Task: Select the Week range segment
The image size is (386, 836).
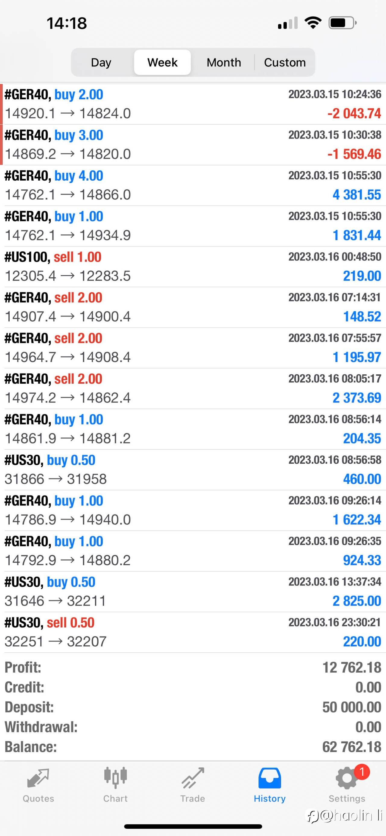Action: pos(162,62)
